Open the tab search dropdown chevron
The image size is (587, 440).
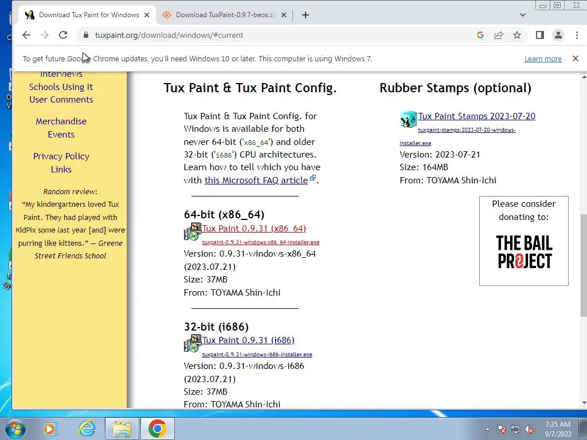click(523, 15)
